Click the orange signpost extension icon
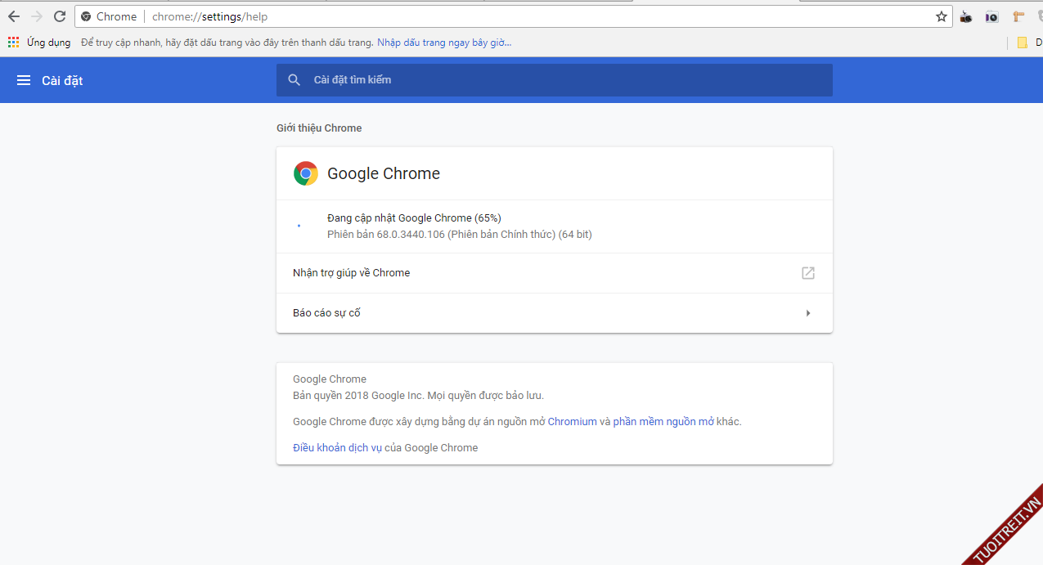Screen dimensions: 1043x565 (x=1018, y=16)
